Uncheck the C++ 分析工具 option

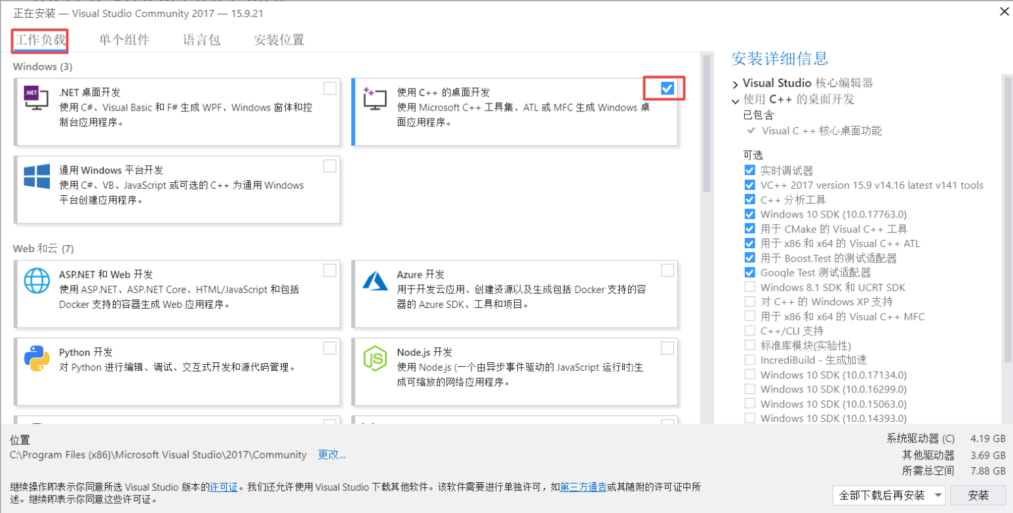pyautogui.click(x=749, y=200)
